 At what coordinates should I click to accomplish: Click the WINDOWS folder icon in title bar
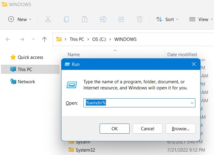[x=5, y=4]
